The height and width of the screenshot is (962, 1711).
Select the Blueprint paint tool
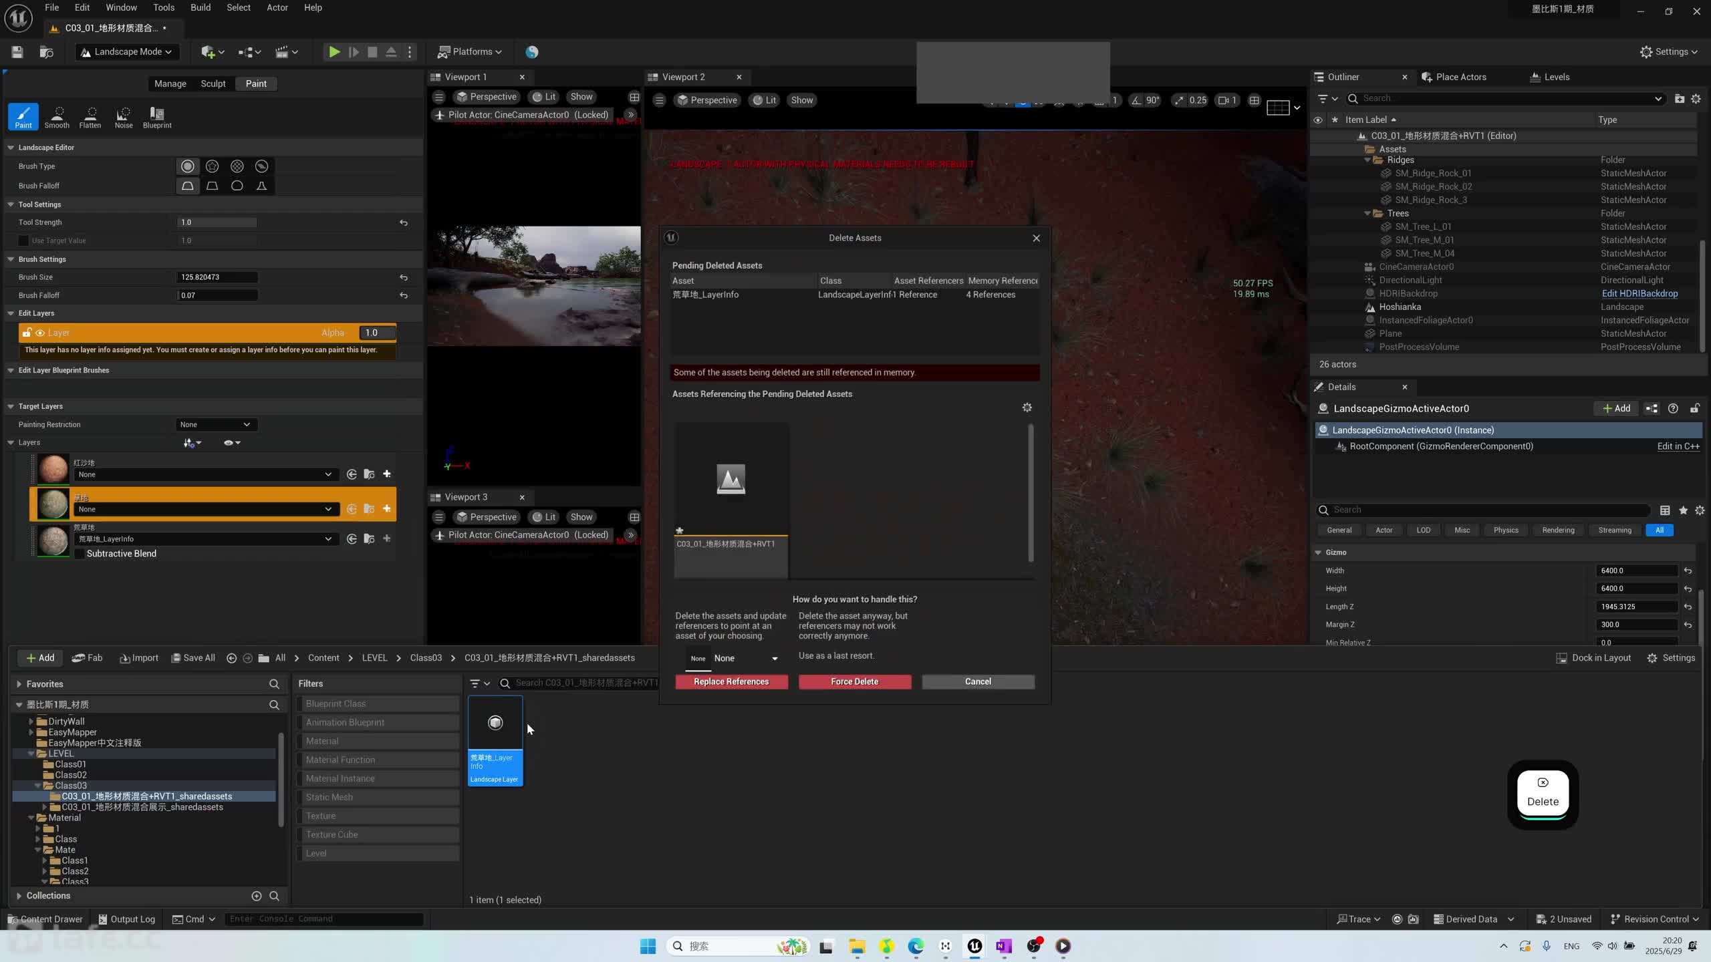point(157,116)
